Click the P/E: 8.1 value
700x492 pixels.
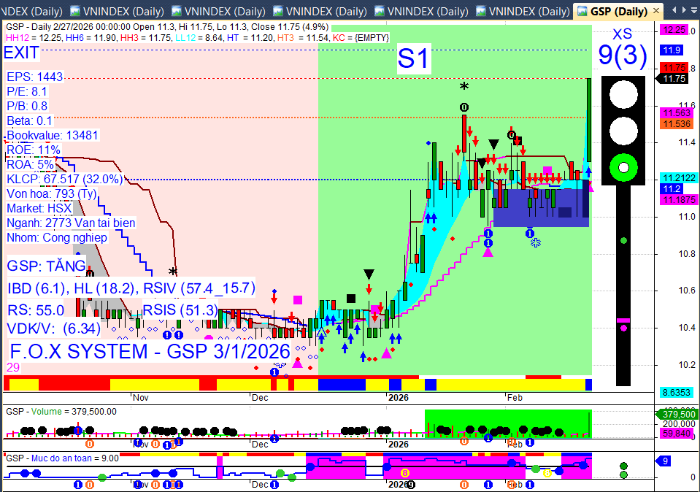pyautogui.click(x=27, y=91)
